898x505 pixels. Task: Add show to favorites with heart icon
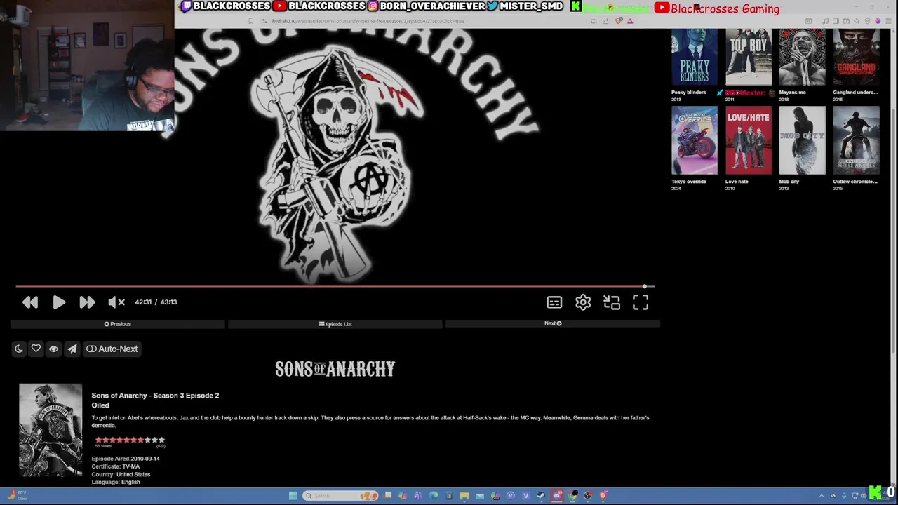[x=36, y=349]
